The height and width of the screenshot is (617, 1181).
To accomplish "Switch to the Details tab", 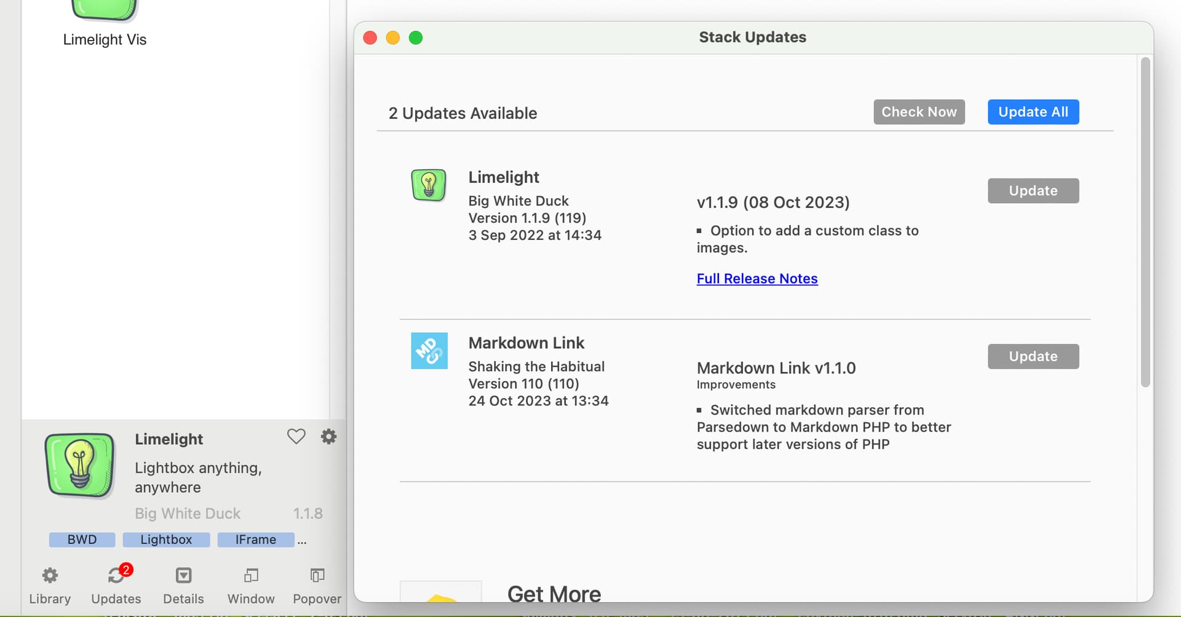I will 183,586.
